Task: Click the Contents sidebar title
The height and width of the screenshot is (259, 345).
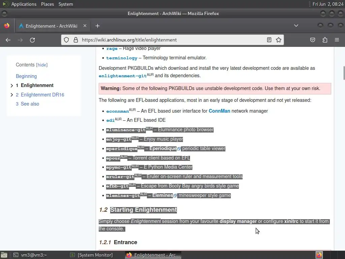Action: click(25, 65)
